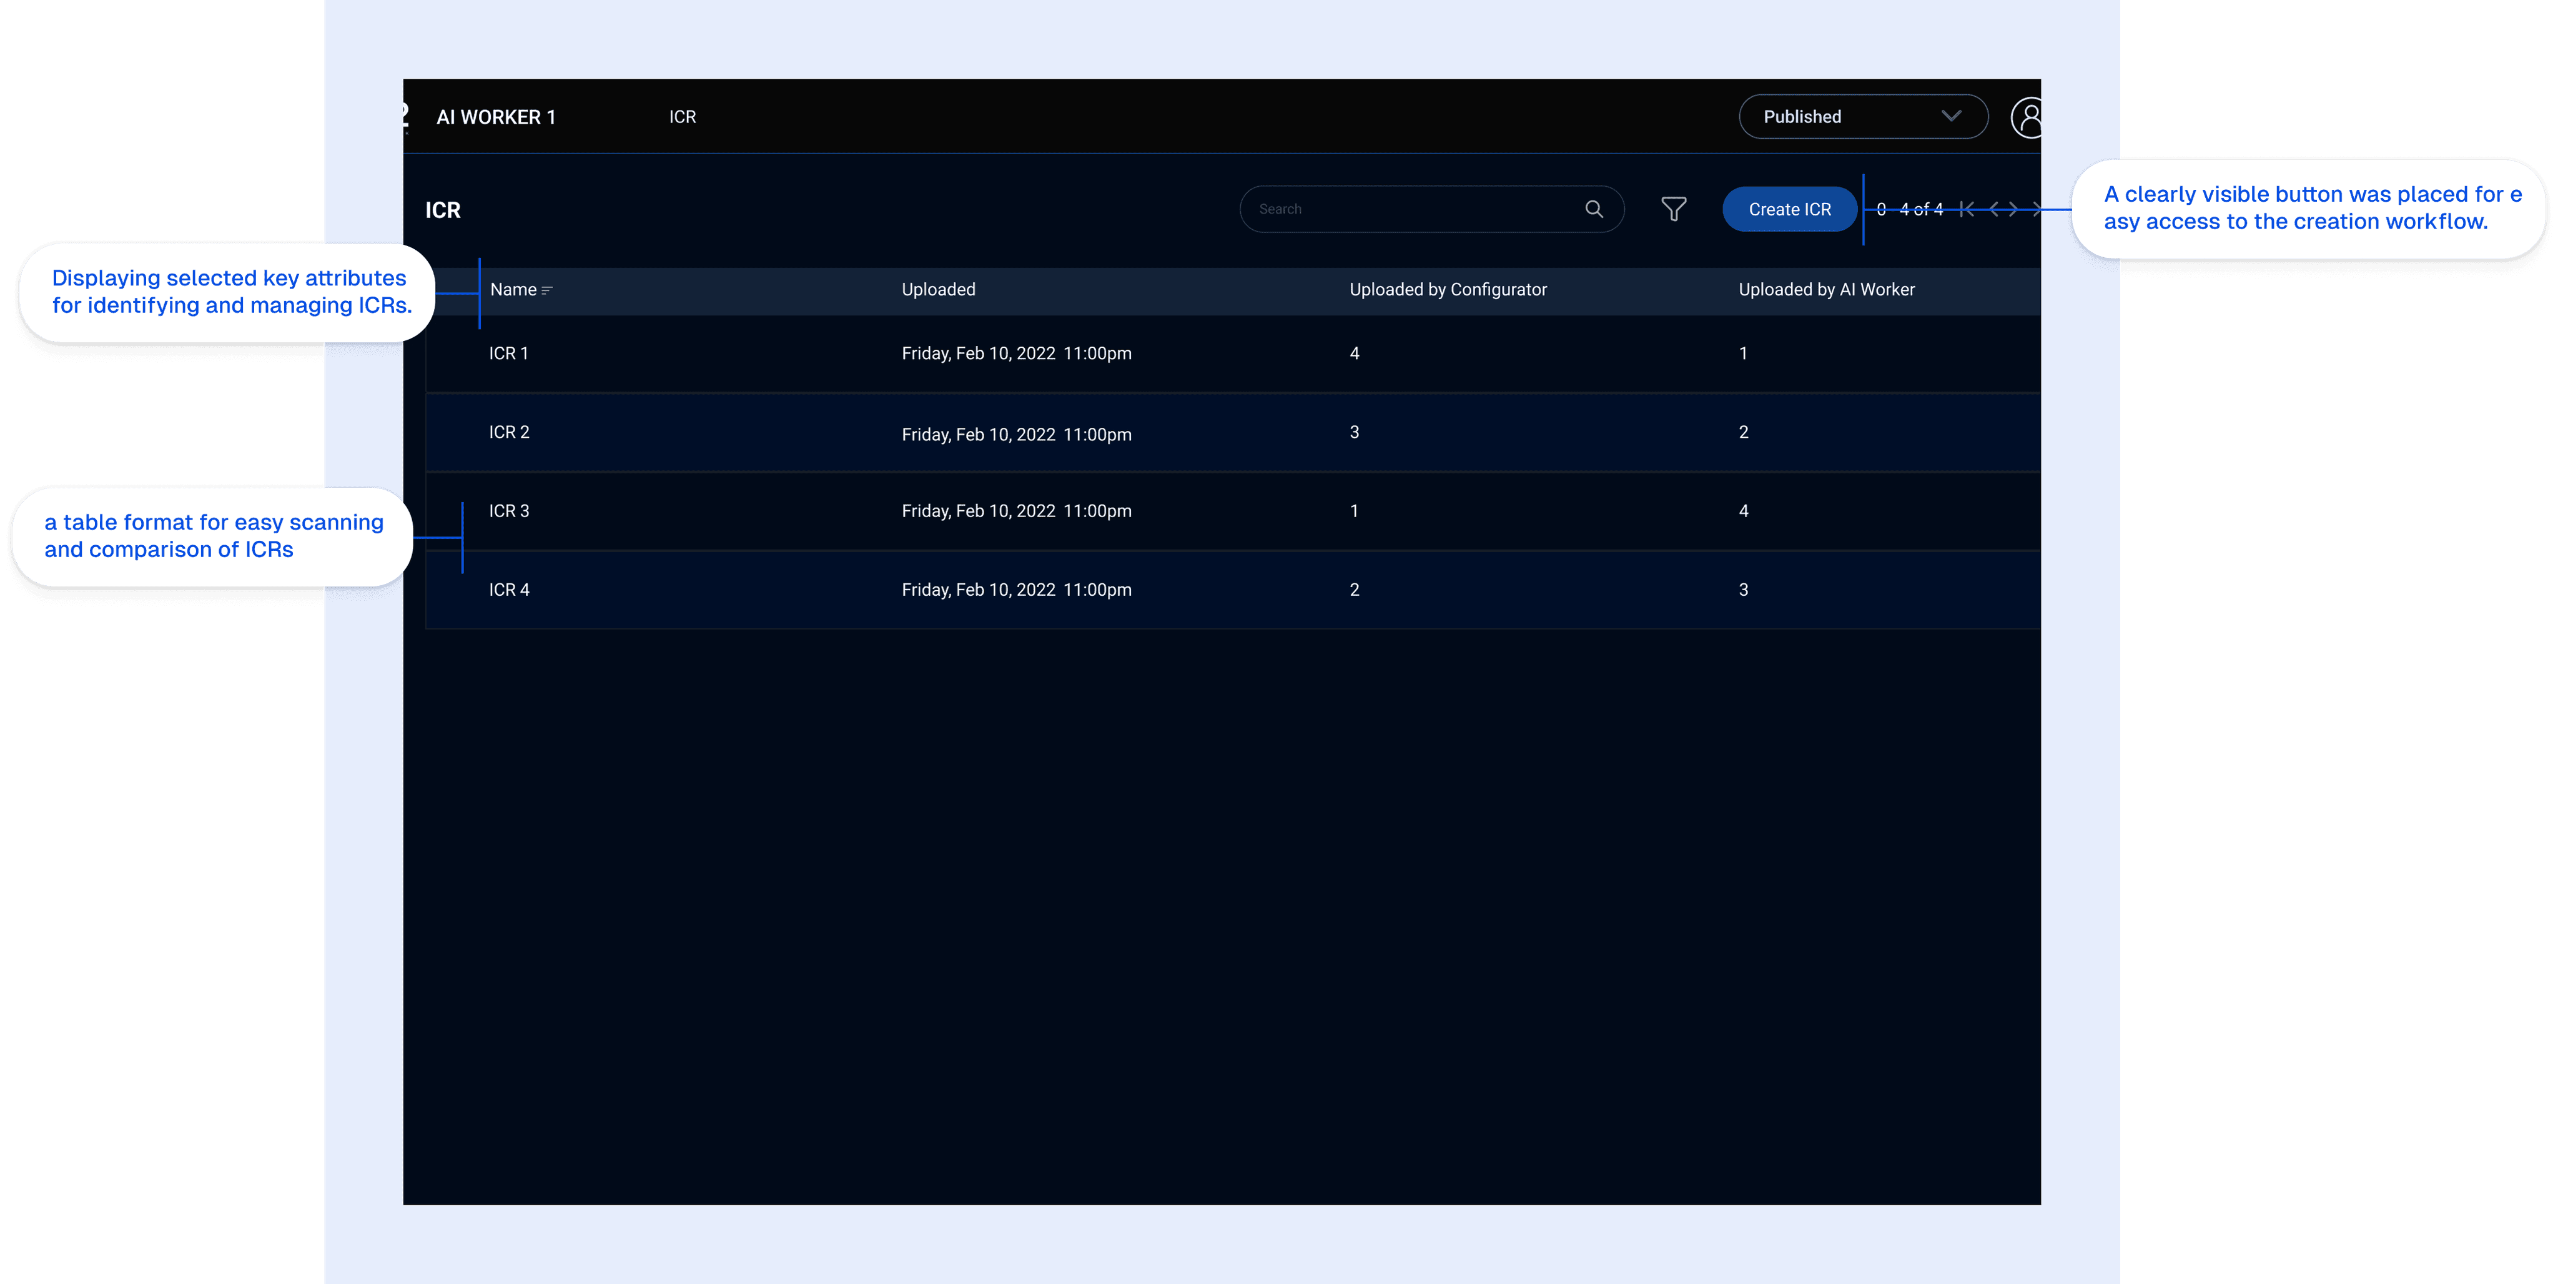The image size is (2558, 1284).
Task: Select the ICR 4 row
Action: coord(508,590)
